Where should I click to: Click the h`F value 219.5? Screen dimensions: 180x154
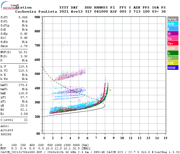tap(23, 66)
